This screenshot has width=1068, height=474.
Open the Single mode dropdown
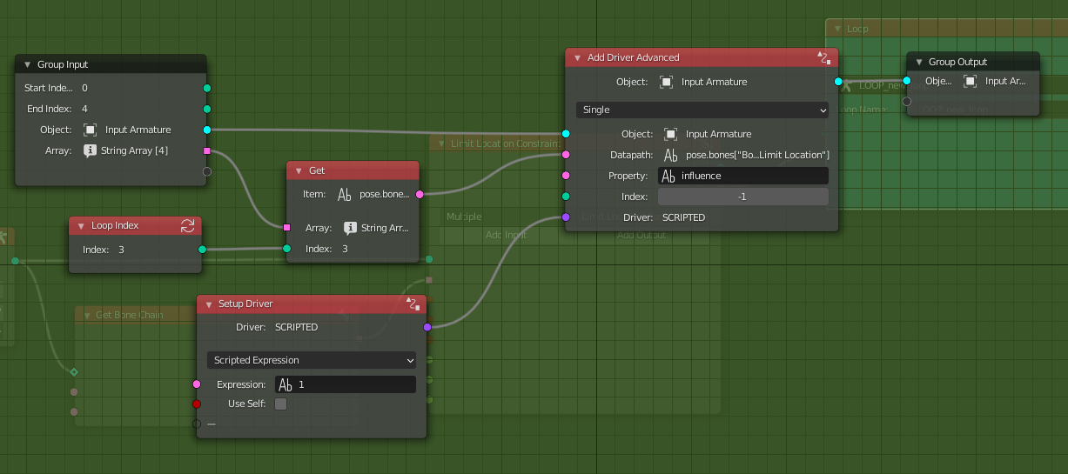[702, 110]
